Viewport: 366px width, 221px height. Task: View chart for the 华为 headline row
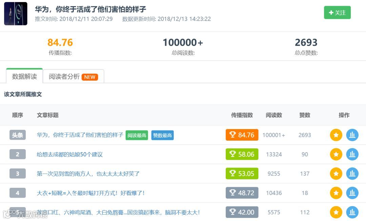pyautogui.click(x=352, y=135)
